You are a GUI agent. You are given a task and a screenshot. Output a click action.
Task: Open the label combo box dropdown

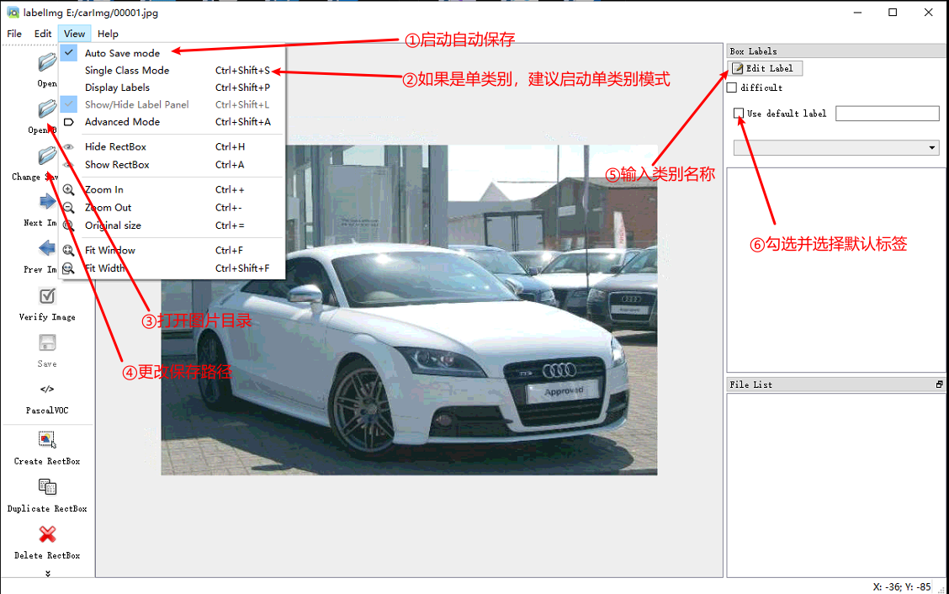(x=931, y=147)
